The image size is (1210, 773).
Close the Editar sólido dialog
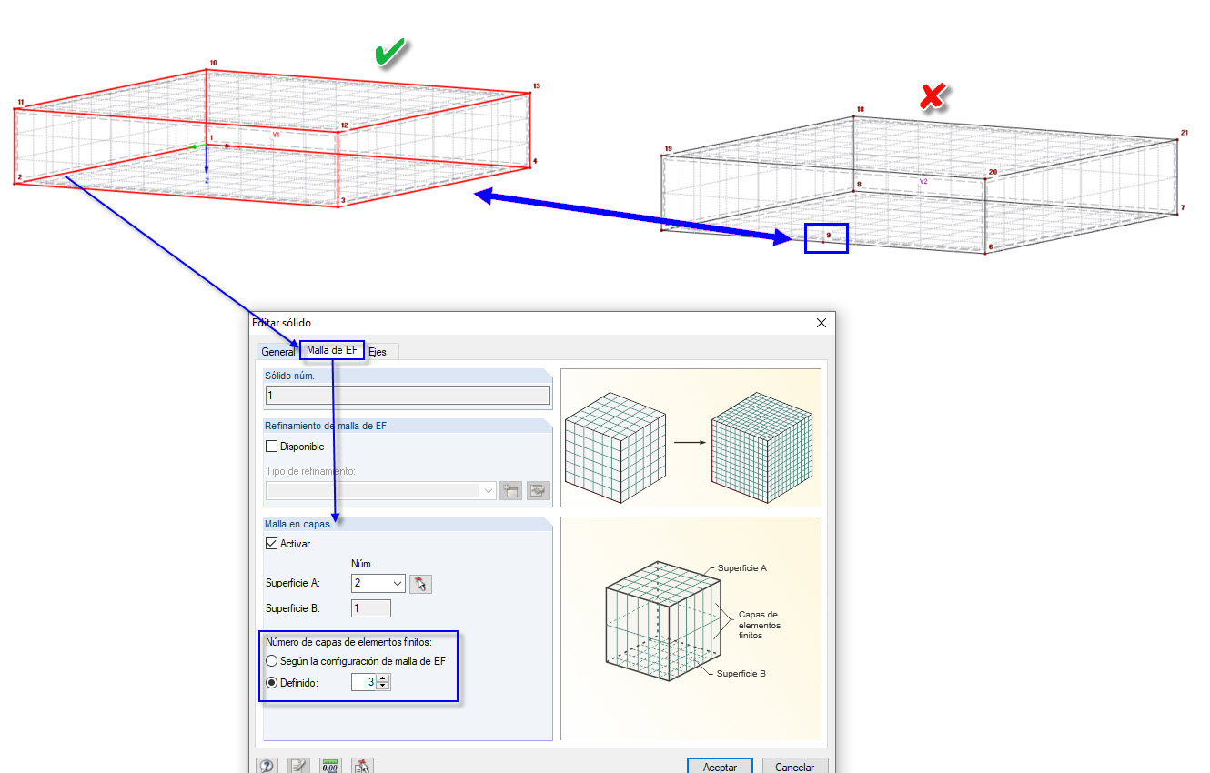pyautogui.click(x=822, y=323)
